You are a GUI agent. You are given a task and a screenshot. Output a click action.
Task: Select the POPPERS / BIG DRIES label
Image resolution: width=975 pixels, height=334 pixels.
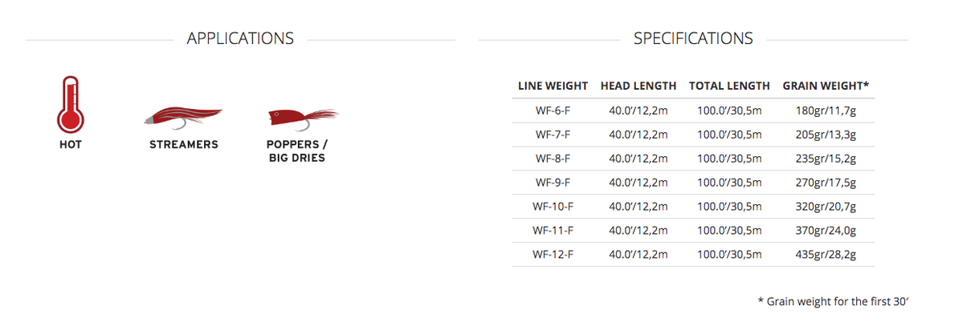pos(297,151)
